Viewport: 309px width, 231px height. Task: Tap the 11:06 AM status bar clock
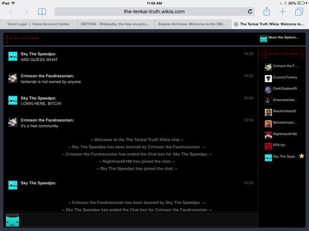click(x=154, y=3)
